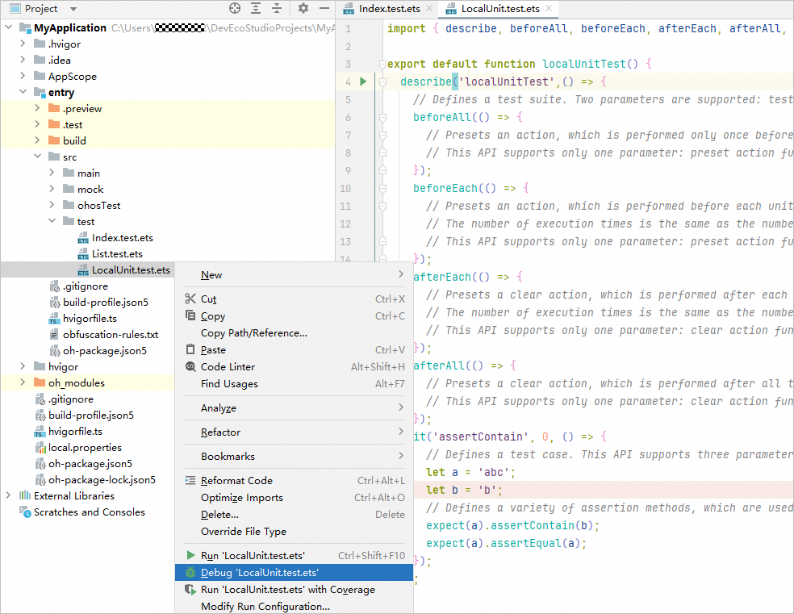Image resolution: width=794 pixels, height=614 pixels.
Task: Switch to the Index.test.ets tab
Action: pyautogui.click(x=390, y=9)
